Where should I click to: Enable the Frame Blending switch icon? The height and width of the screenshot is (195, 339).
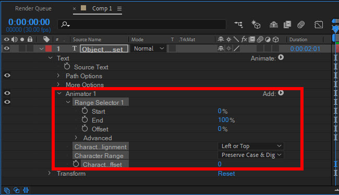click(287, 25)
